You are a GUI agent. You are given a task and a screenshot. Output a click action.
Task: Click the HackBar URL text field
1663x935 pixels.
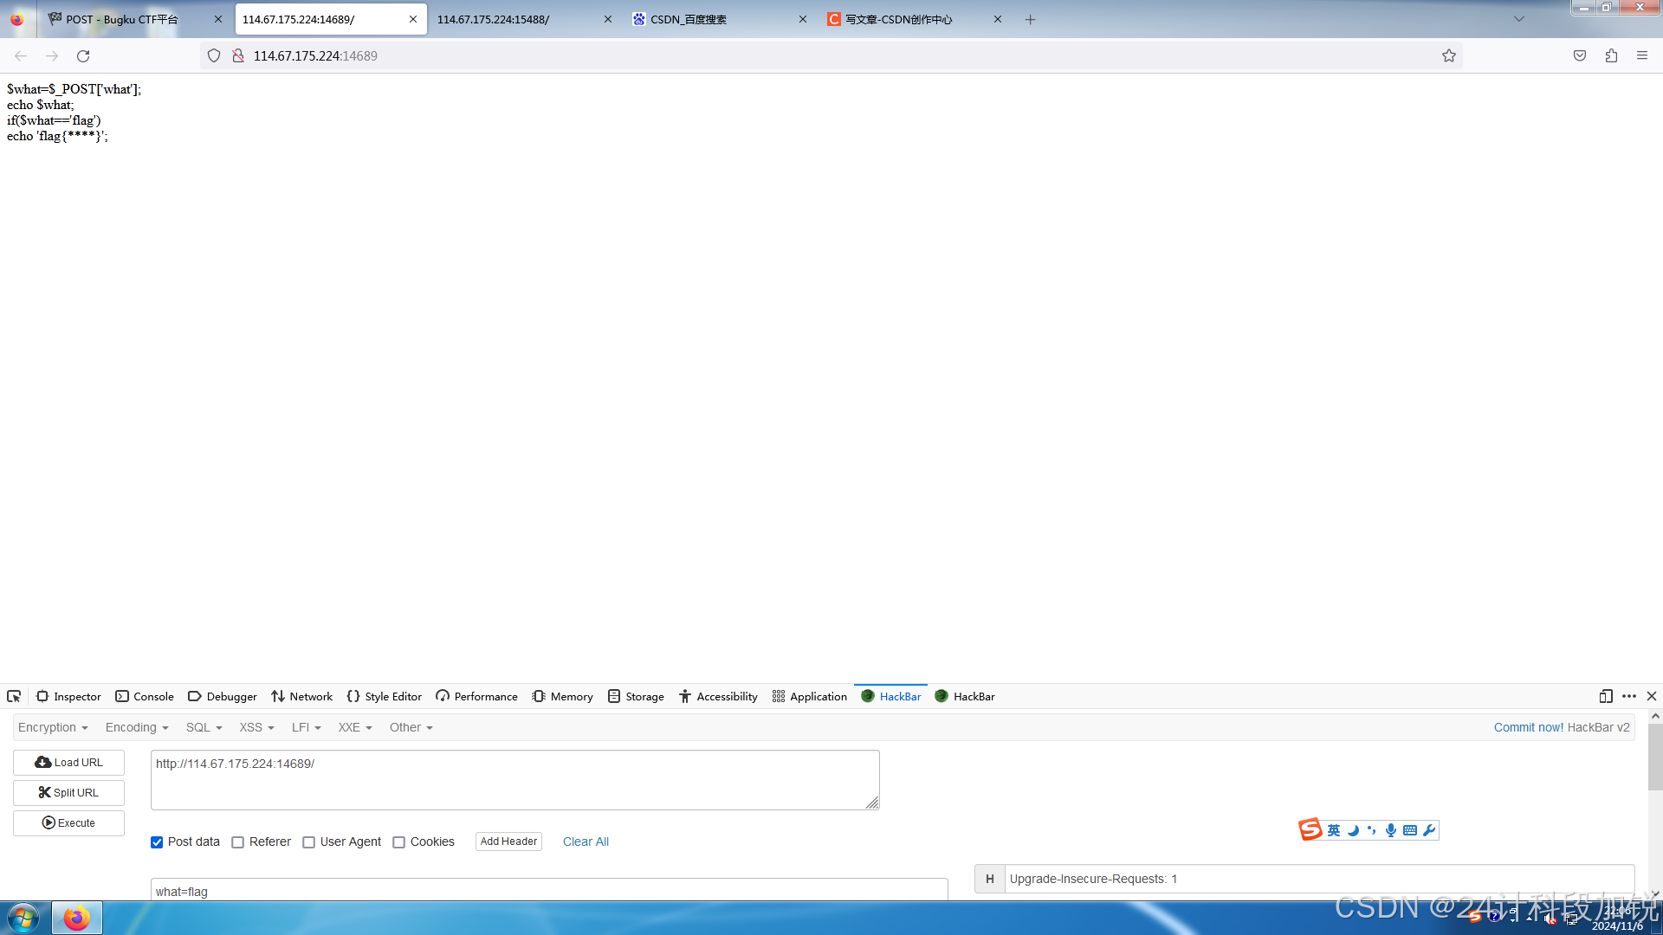(514, 780)
